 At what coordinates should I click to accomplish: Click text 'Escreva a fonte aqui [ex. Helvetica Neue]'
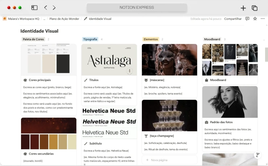point(106,151)
